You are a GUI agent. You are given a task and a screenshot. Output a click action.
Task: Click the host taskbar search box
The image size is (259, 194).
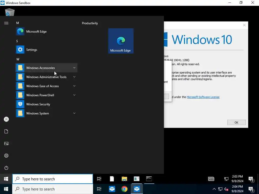pos(53,189)
